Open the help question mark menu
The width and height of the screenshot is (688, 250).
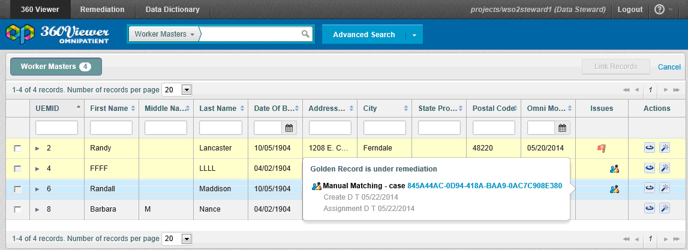point(659,10)
